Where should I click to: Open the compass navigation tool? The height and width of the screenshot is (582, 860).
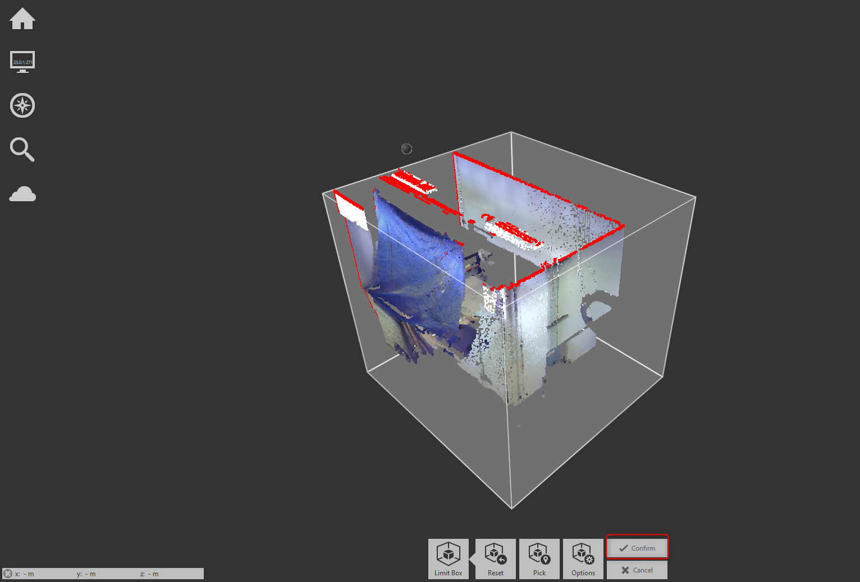tap(22, 105)
